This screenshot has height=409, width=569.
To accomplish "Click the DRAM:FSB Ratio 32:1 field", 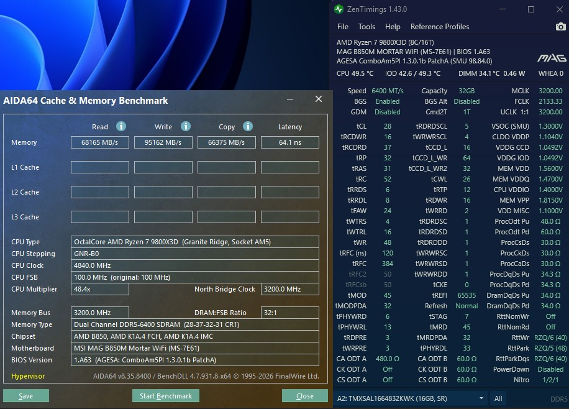I will 290,313.
